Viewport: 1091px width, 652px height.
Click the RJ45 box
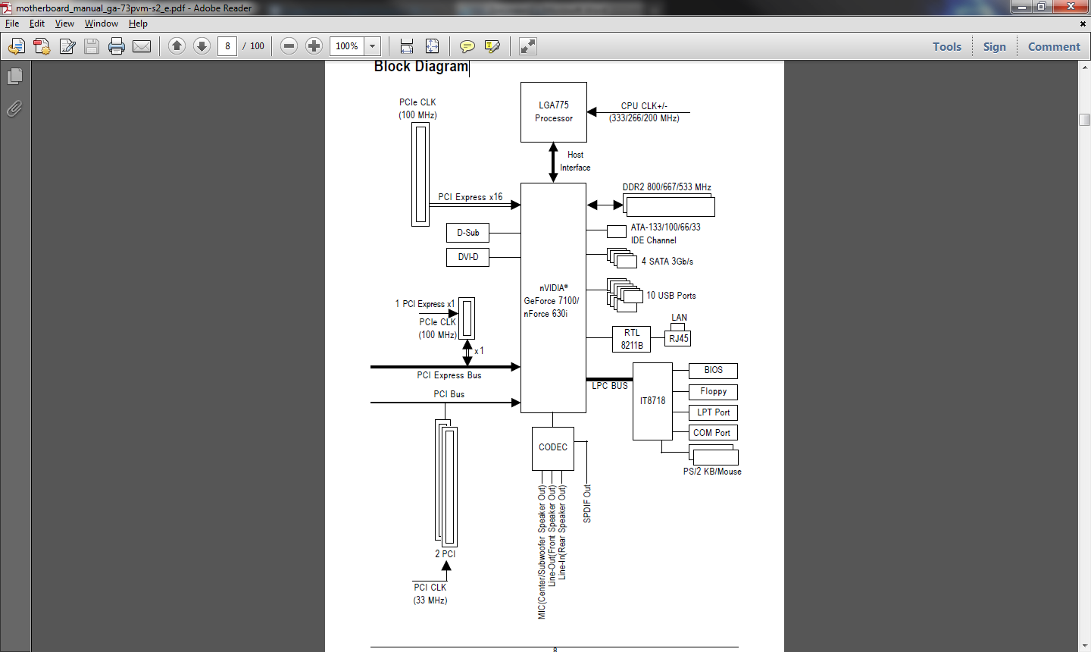[x=679, y=339]
